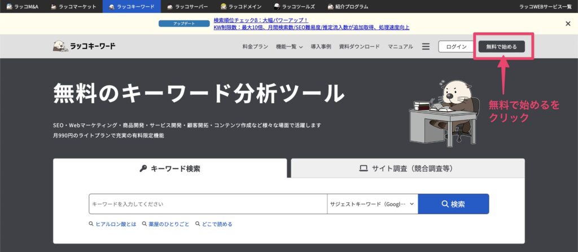Open ラッコドメイン in the top bar
Screen dimensions: 578x252
pyautogui.click(x=241, y=6)
